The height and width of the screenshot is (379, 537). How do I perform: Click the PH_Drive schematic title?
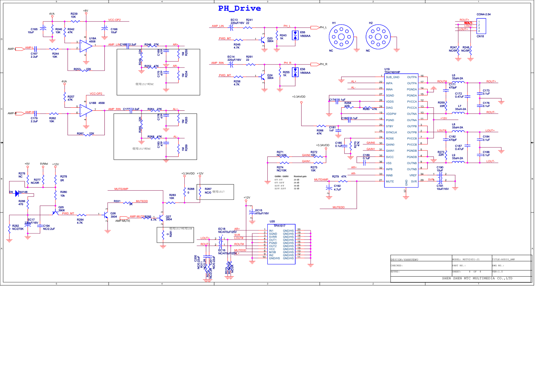pyautogui.click(x=239, y=8)
